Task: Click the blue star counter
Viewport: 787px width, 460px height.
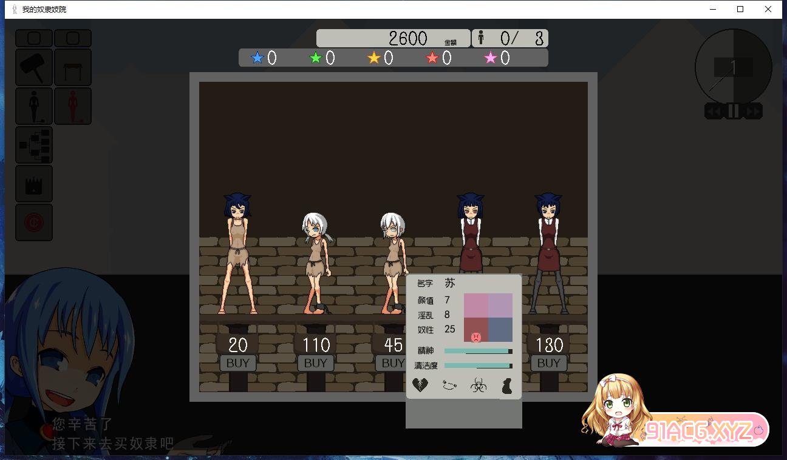Action: click(264, 58)
